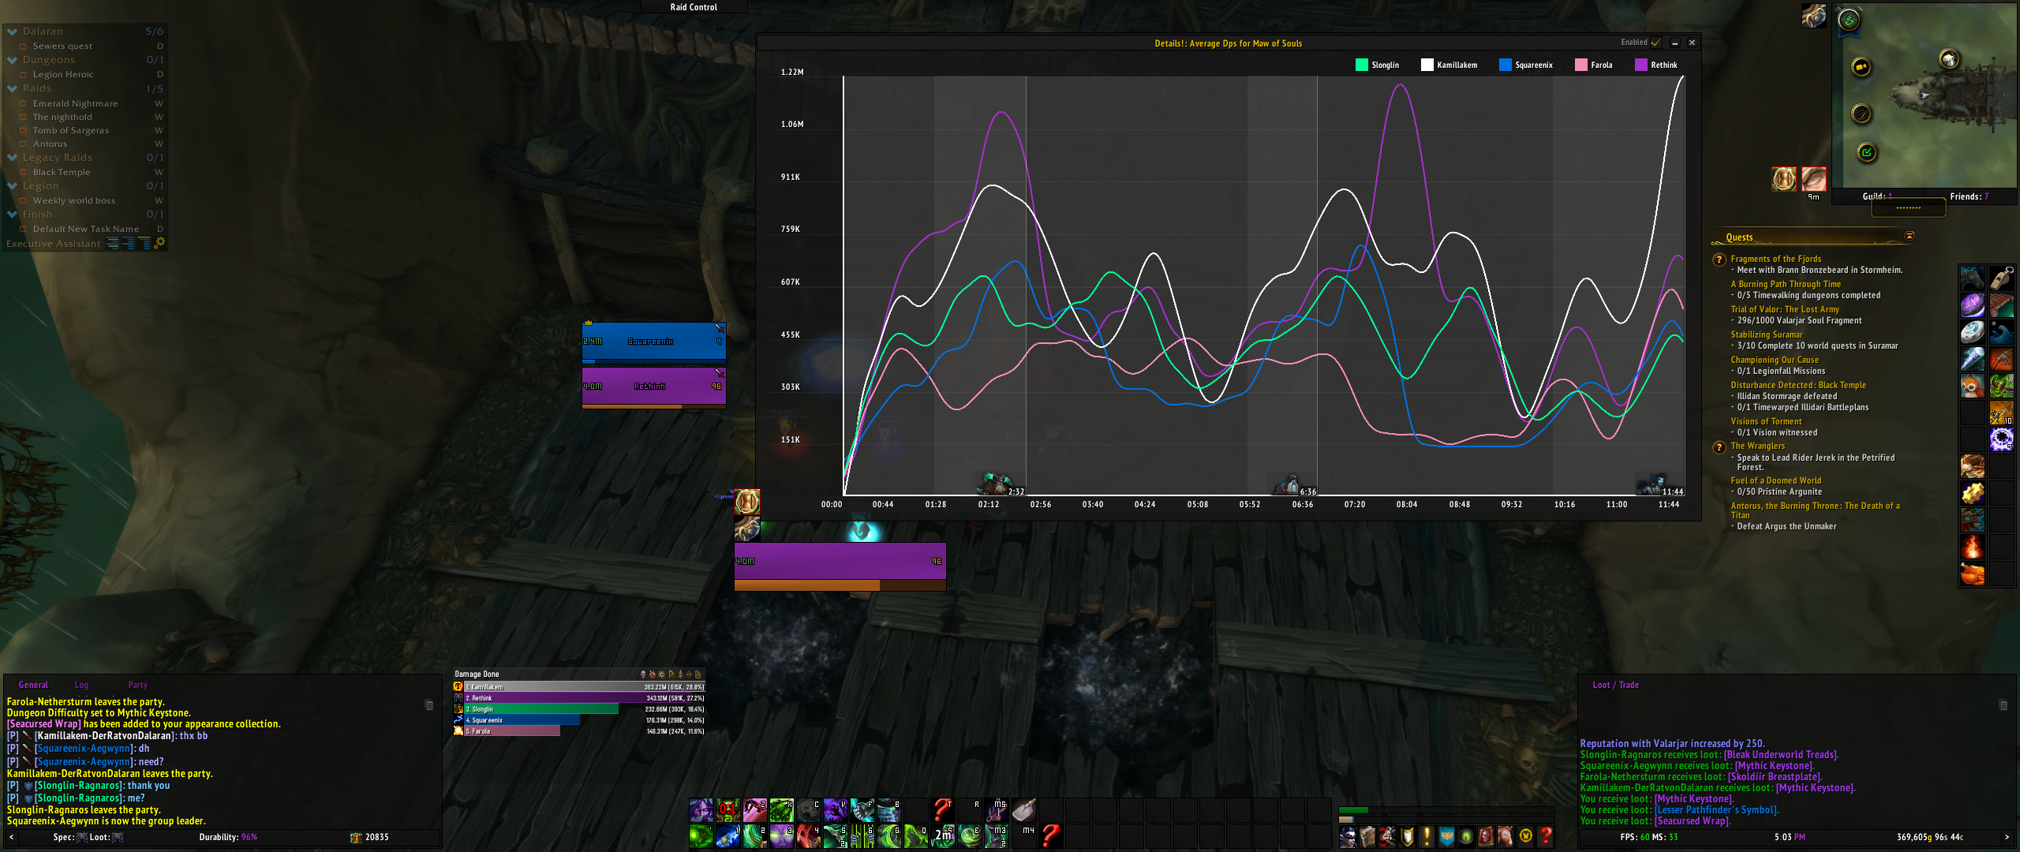Collapse the Finish task group
Screen dimensions: 2020x852
[12, 215]
